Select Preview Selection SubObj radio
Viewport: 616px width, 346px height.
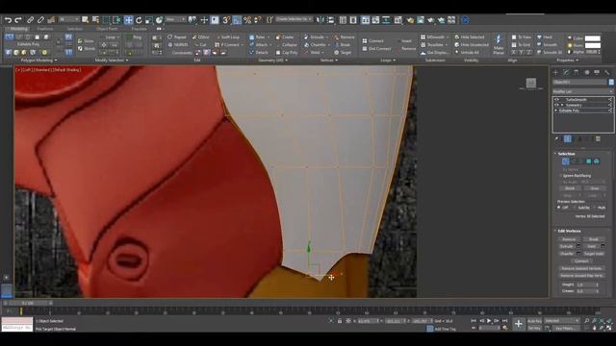(576, 208)
